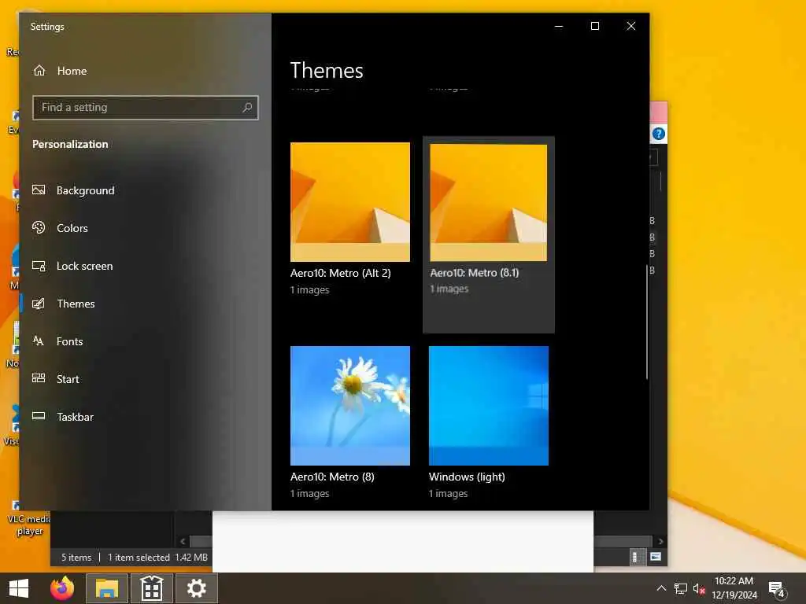Click the '5 items' status bar text
The height and width of the screenshot is (604, 806).
(x=76, y=558)
